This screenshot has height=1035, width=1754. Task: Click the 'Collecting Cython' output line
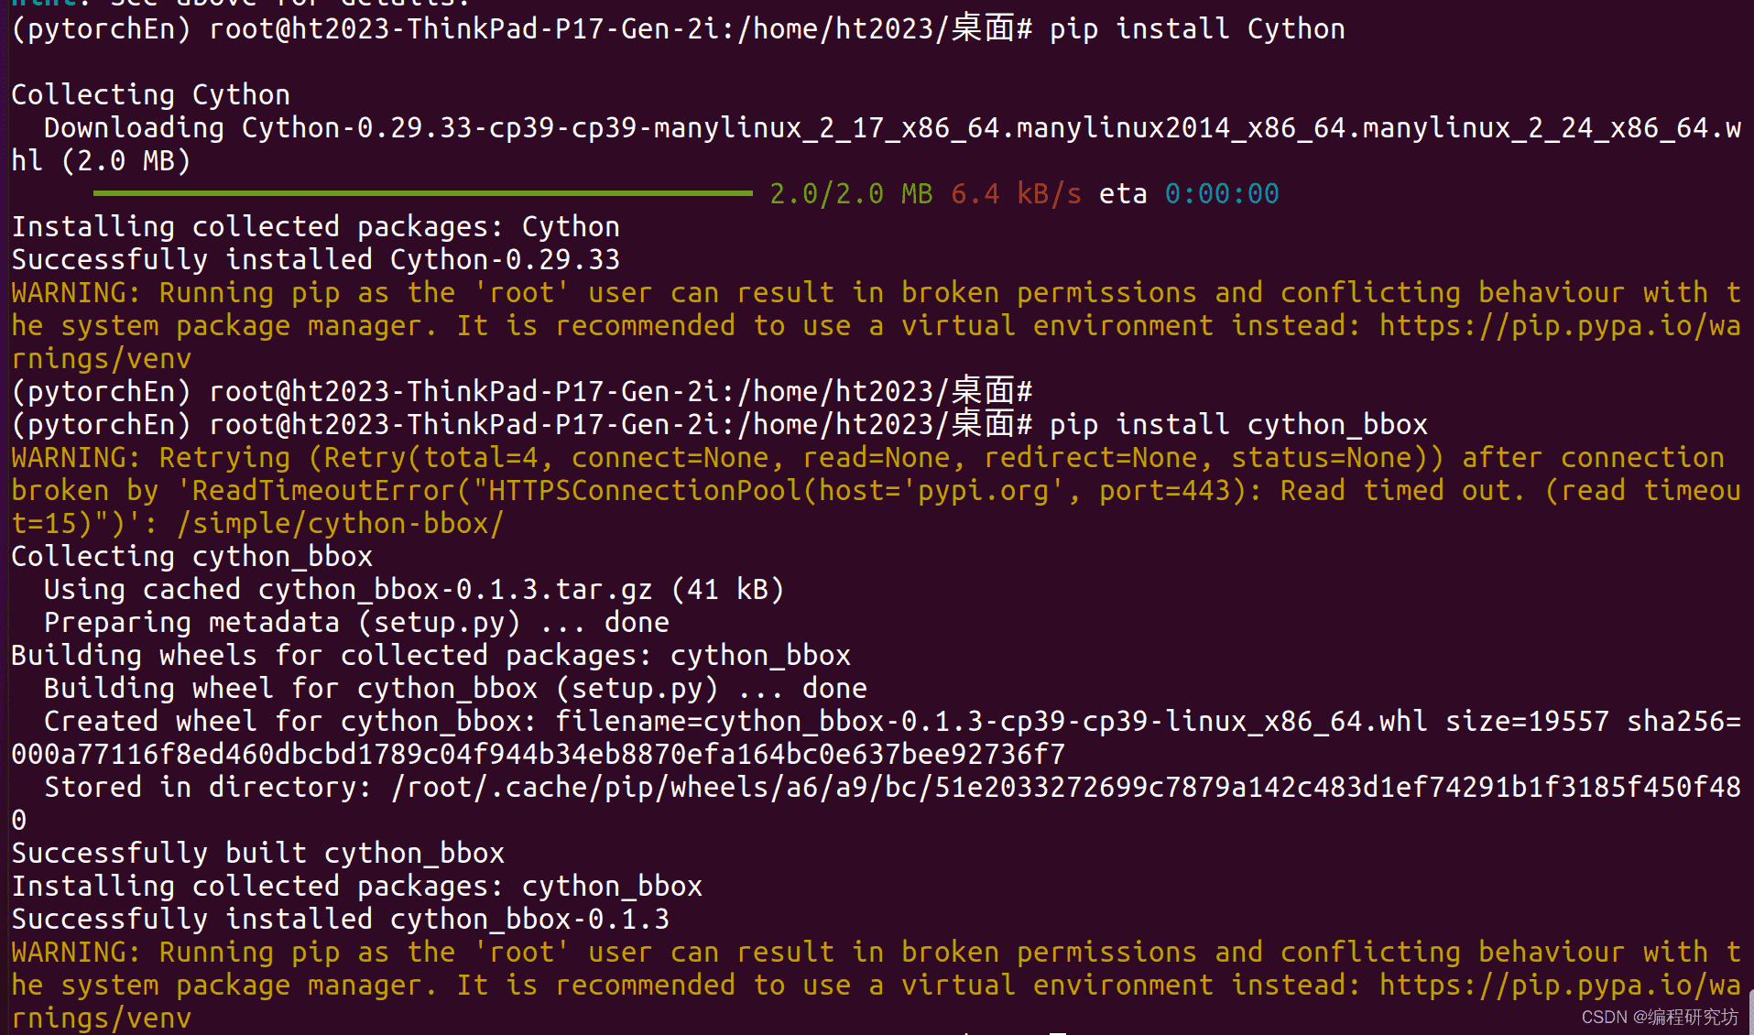coord(151,95)
